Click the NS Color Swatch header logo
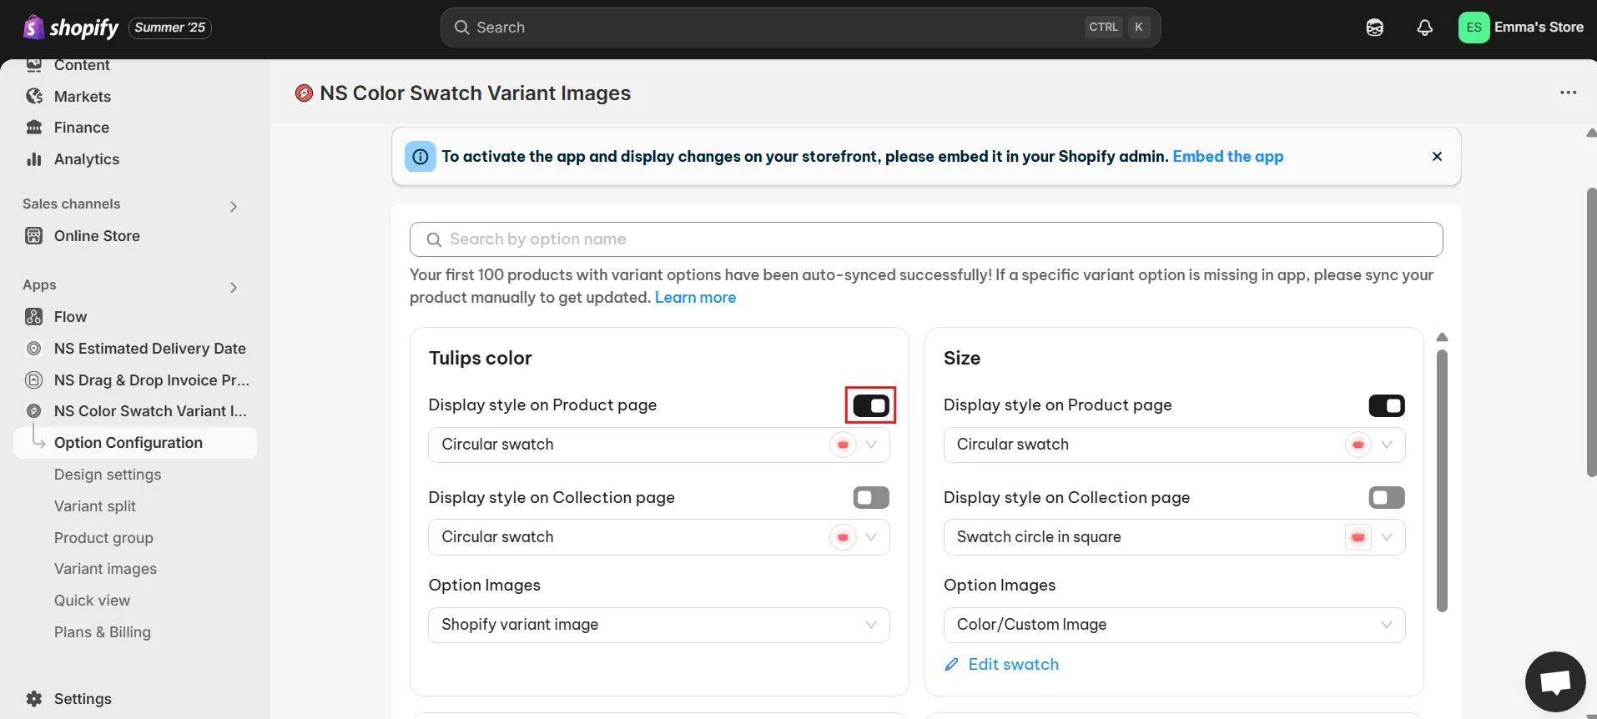Screen dimensions: 1597x719 coord(305,93)
